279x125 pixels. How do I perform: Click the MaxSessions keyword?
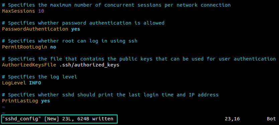pyautogui.click(x=19, y=11)
